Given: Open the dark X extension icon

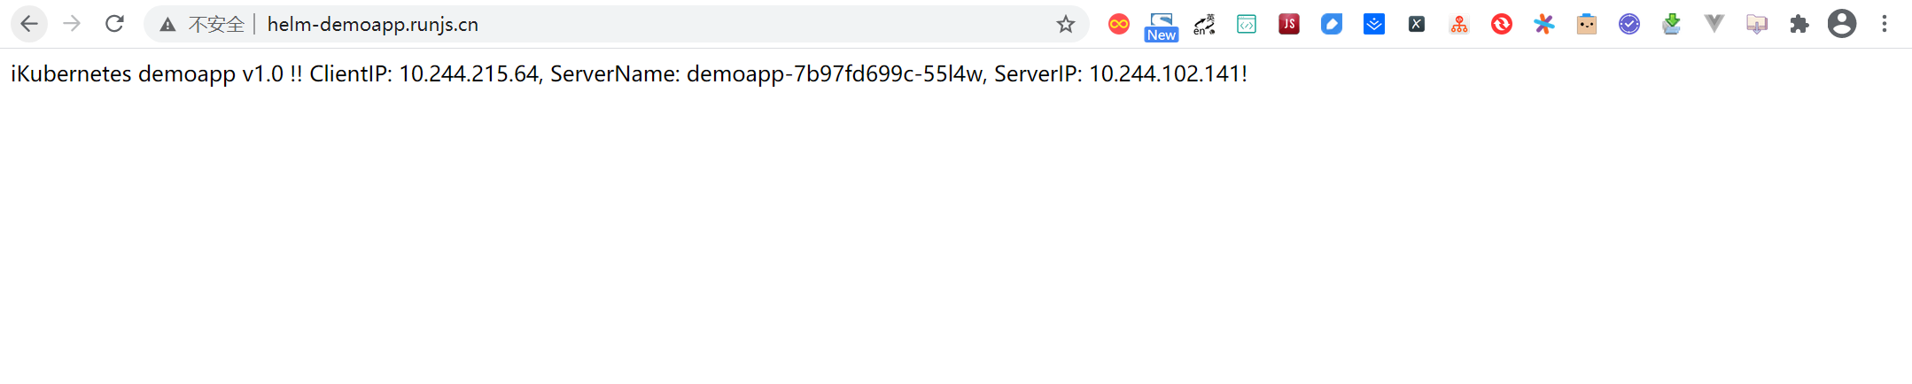Looking at the screenshot, I should (x=1417, y=24).
